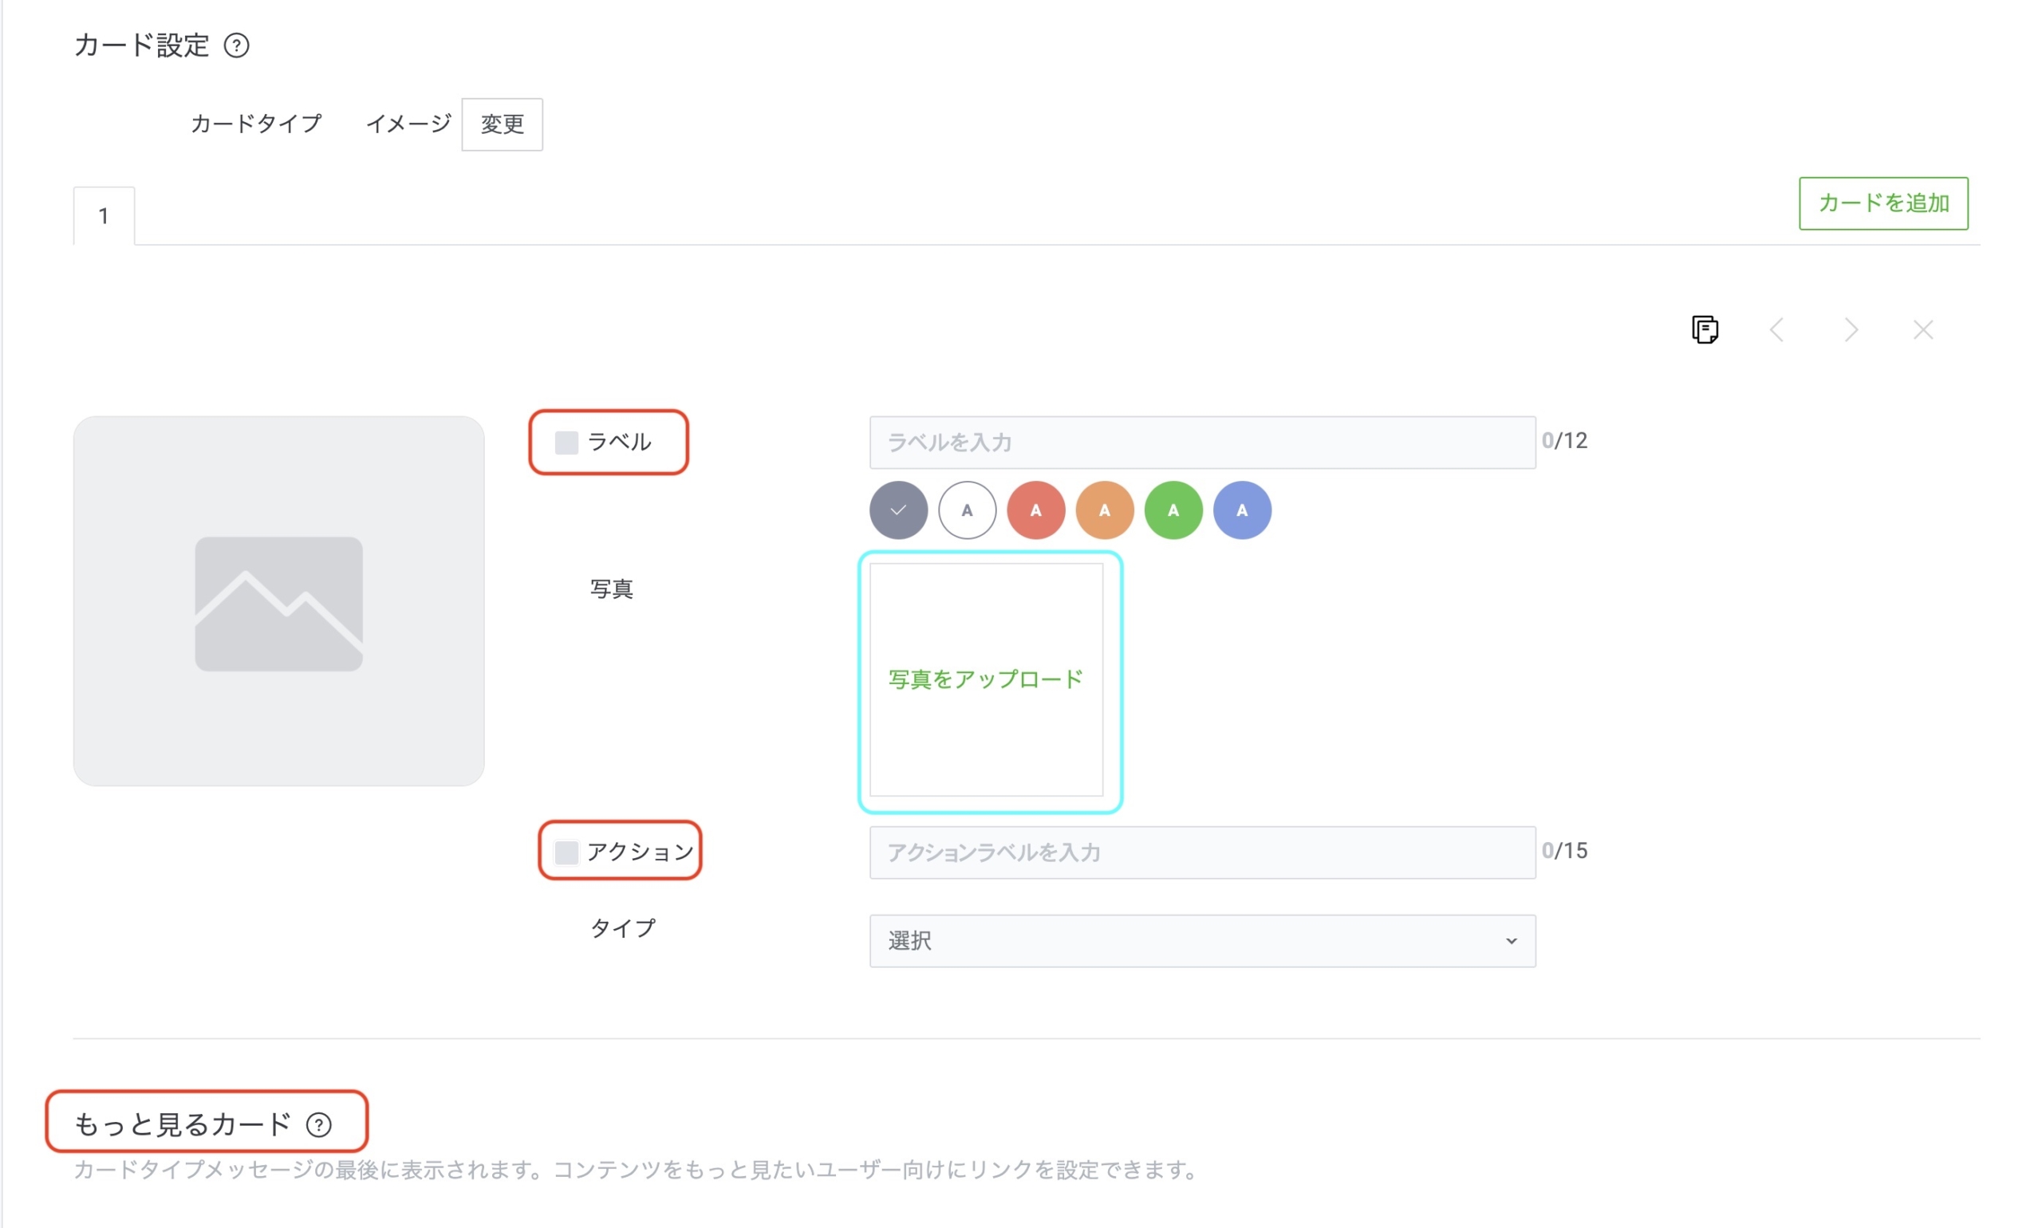2042x1228 pixels.
Task: Click カードを追加 button
Action: coord(1882,203)
